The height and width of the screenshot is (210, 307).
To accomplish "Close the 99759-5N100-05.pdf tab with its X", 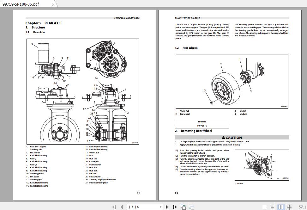I will pyautogui.click(x=53, y=4).
